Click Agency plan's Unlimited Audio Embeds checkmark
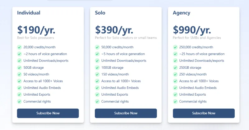249x130 pixels. pos(175,88)
